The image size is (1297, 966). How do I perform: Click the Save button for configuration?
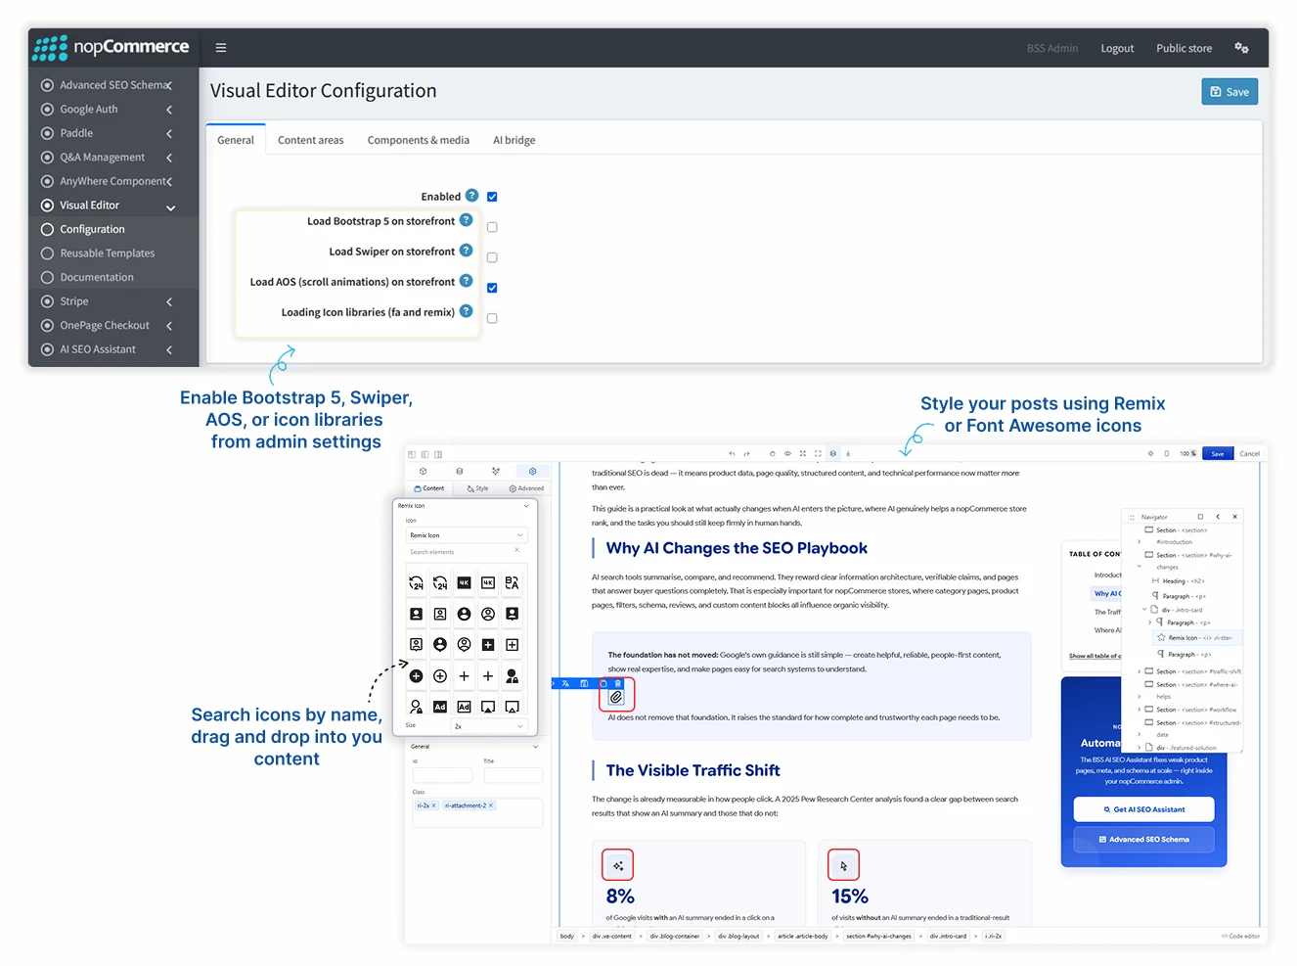1230,92
